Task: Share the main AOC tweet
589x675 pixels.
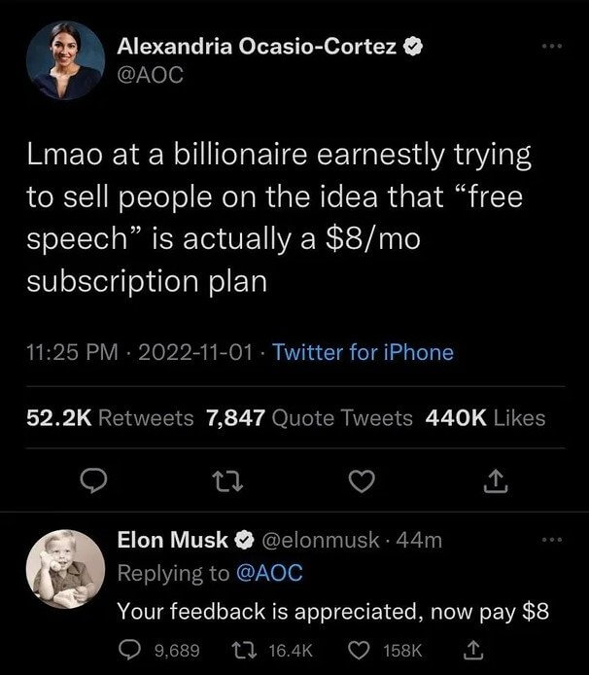Action: 493,478
